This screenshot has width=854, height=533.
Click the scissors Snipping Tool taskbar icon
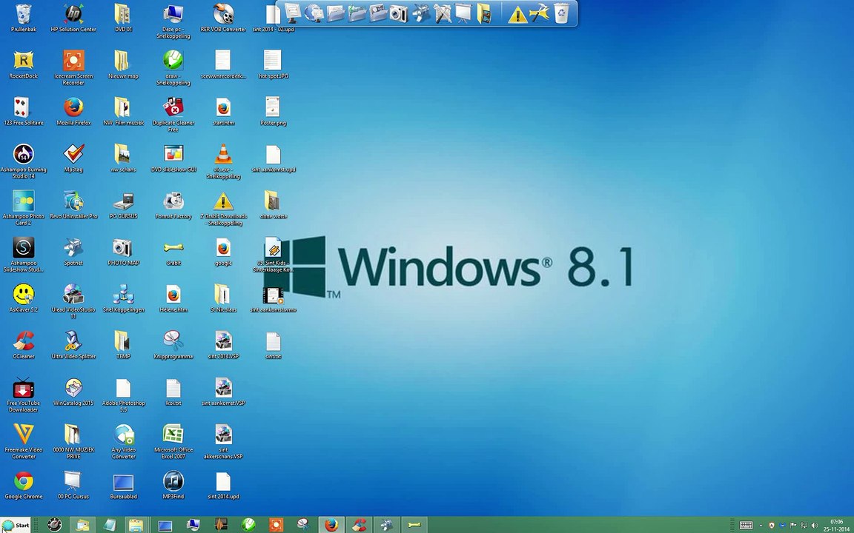[x=303, y=526]
